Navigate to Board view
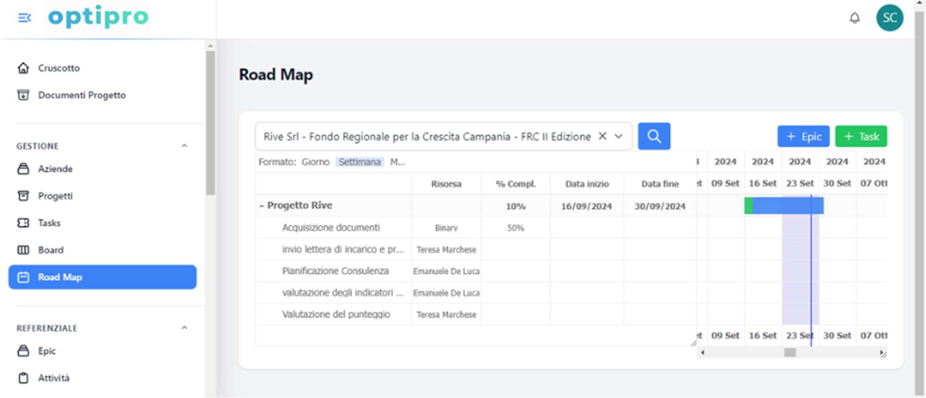Image resolution: width=926 pixels, height=398 pixels. pyautogui.click(x=50, y=250)
